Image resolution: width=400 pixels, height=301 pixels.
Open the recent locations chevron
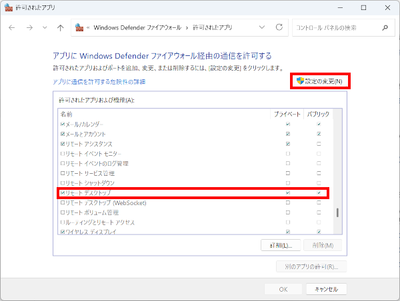[45, 27]
